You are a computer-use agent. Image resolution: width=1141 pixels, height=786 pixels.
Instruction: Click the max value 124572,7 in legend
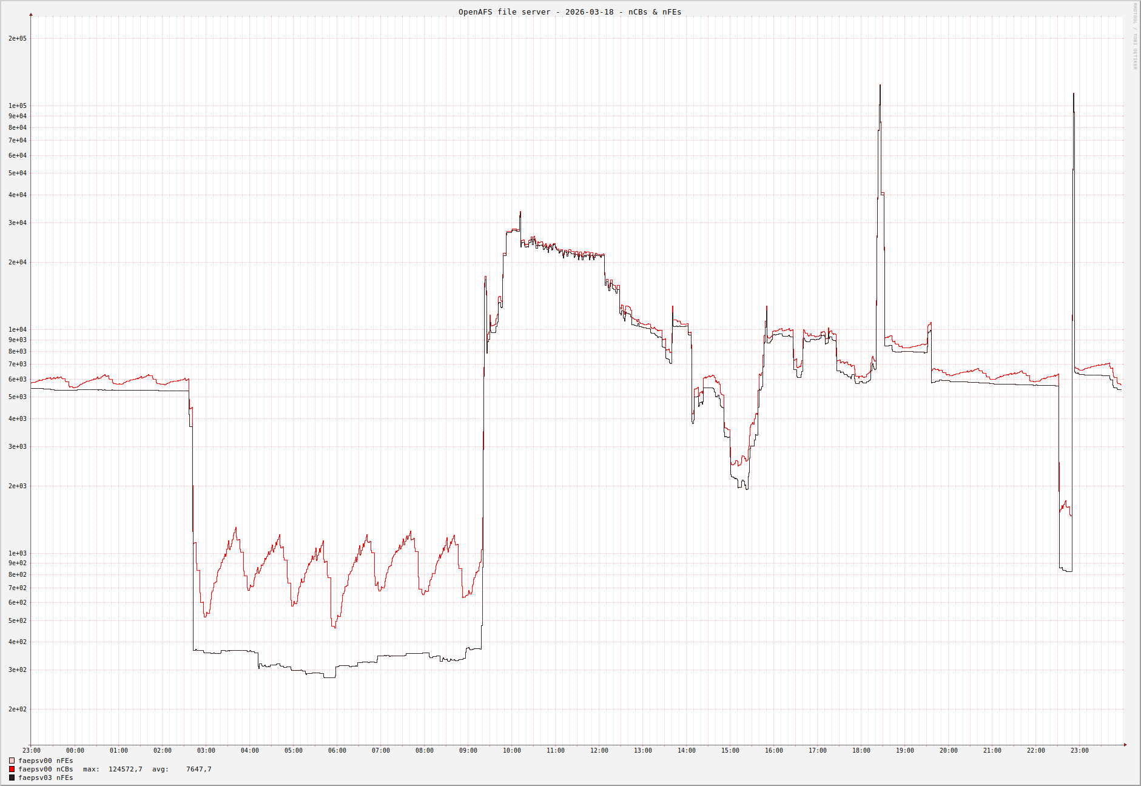125,769
